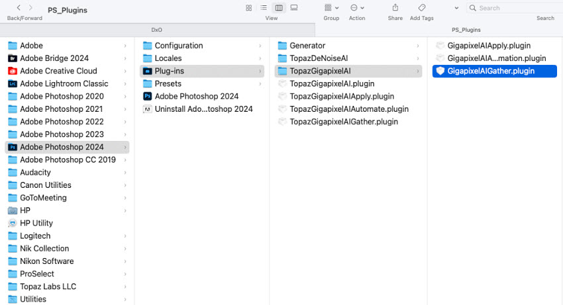Expand Nik Collection via its chevron
This screenshot has height=305, width=563.
click(125, 249)
